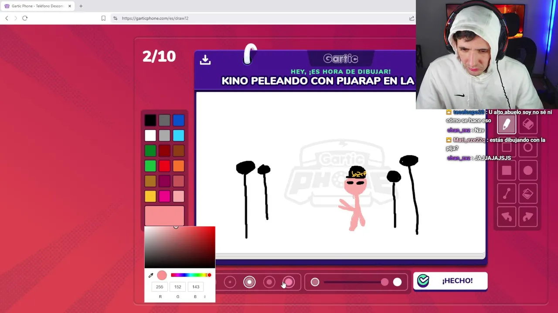Click the G value field showing 152
Screen dimensions: 558x313
point(177,287)
